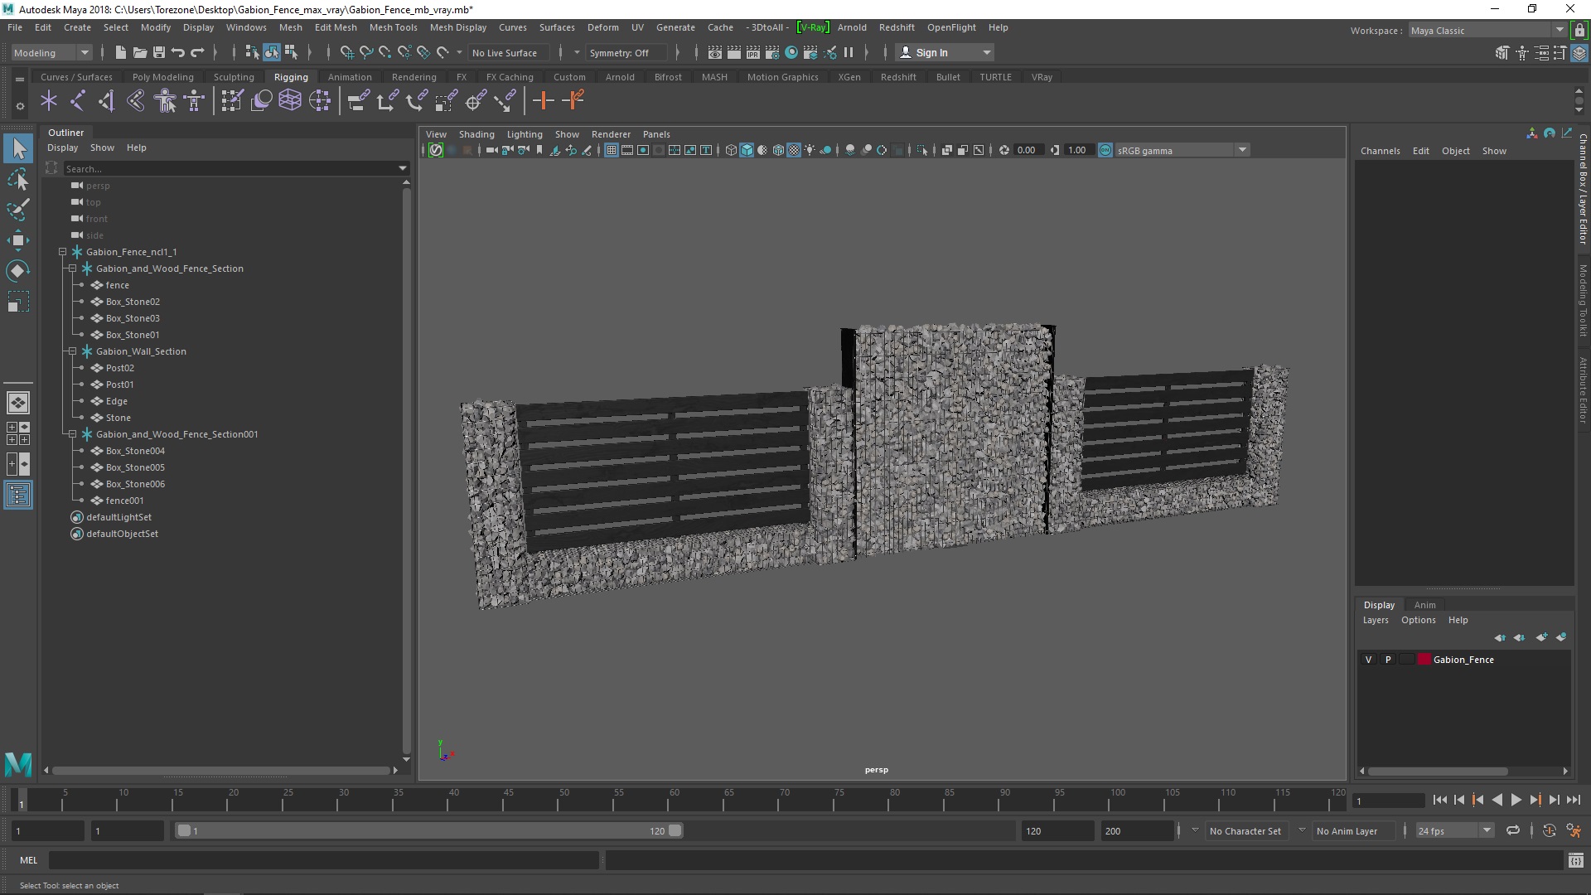Image resolution: width=1591 pixels, height=895 pixels.
Task: Collapse Gabion_and_Wood_Fence_Section001 node
Action: tap(73, 434)
